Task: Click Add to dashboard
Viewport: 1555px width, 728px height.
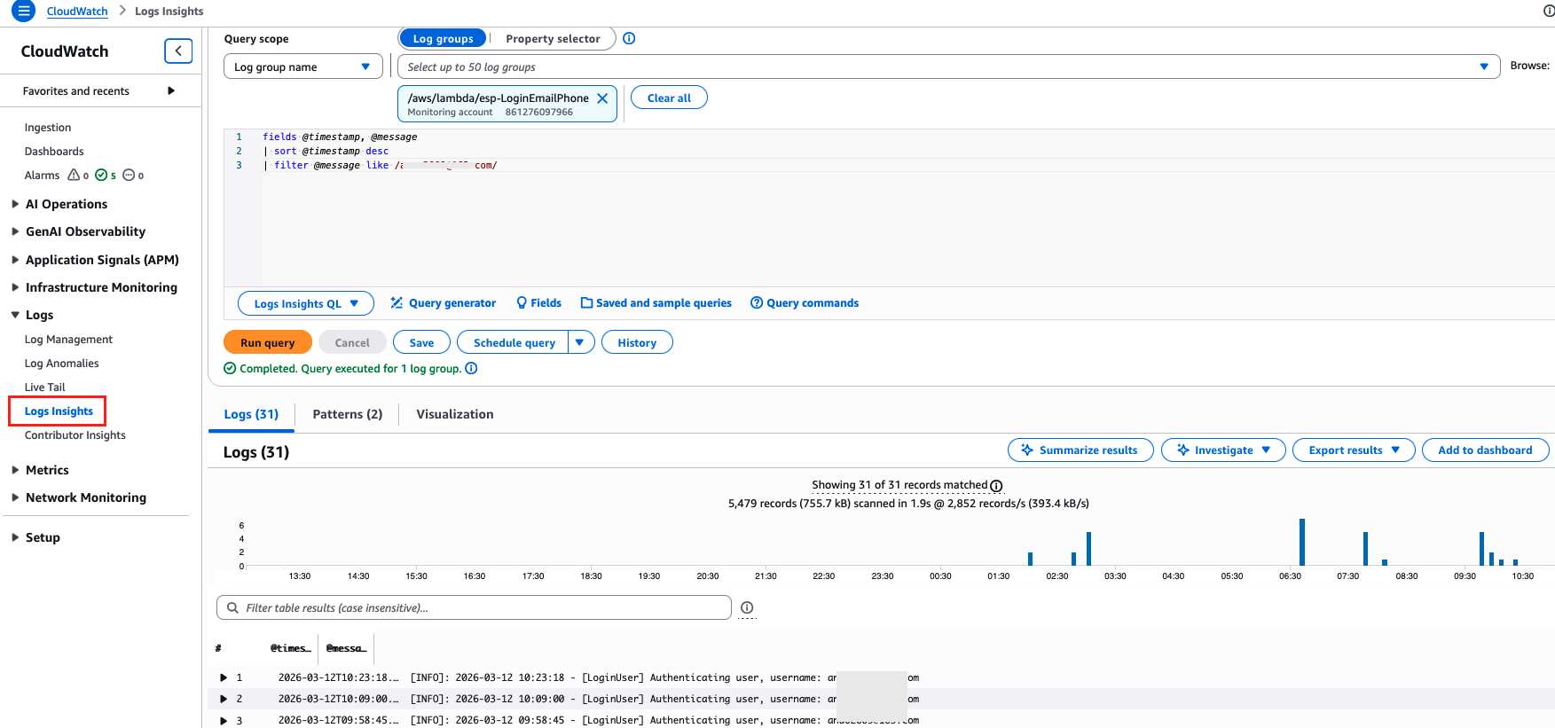Action: click(1485, 450)
